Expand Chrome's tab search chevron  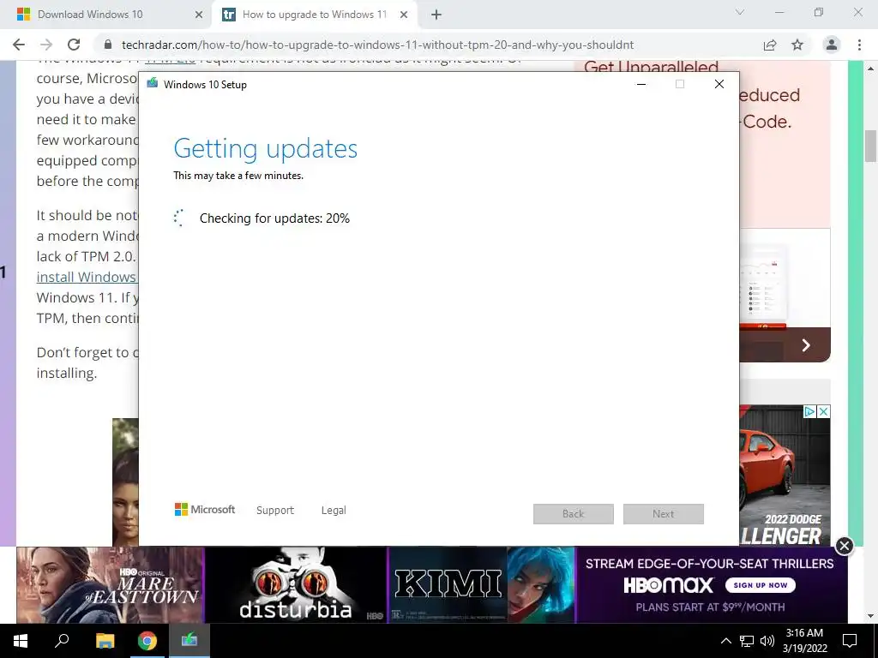click(x=740, y=12)
